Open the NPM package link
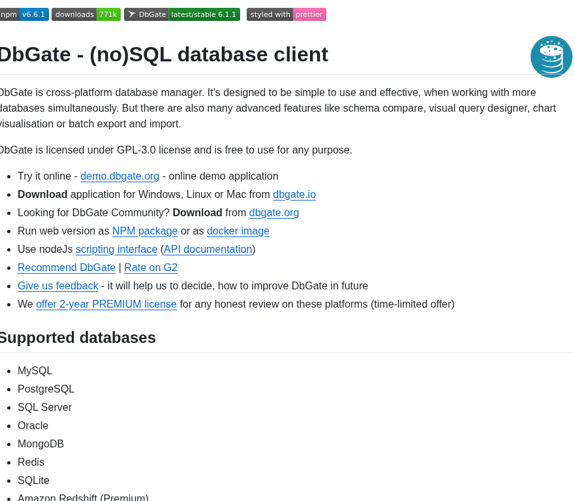 point(145,231)
